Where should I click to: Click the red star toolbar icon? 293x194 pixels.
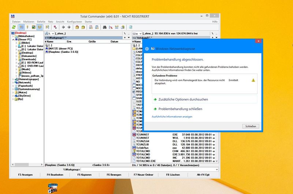click(x=55, y=27)
